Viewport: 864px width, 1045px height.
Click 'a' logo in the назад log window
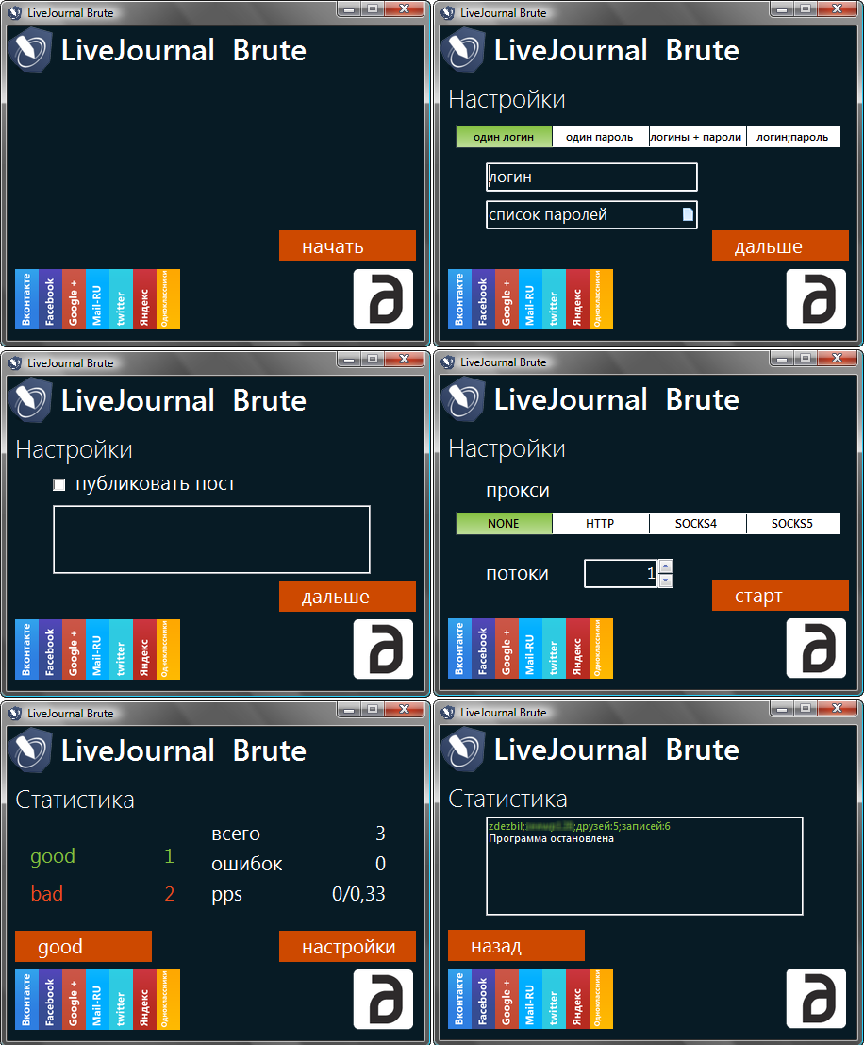click(816, 999)
